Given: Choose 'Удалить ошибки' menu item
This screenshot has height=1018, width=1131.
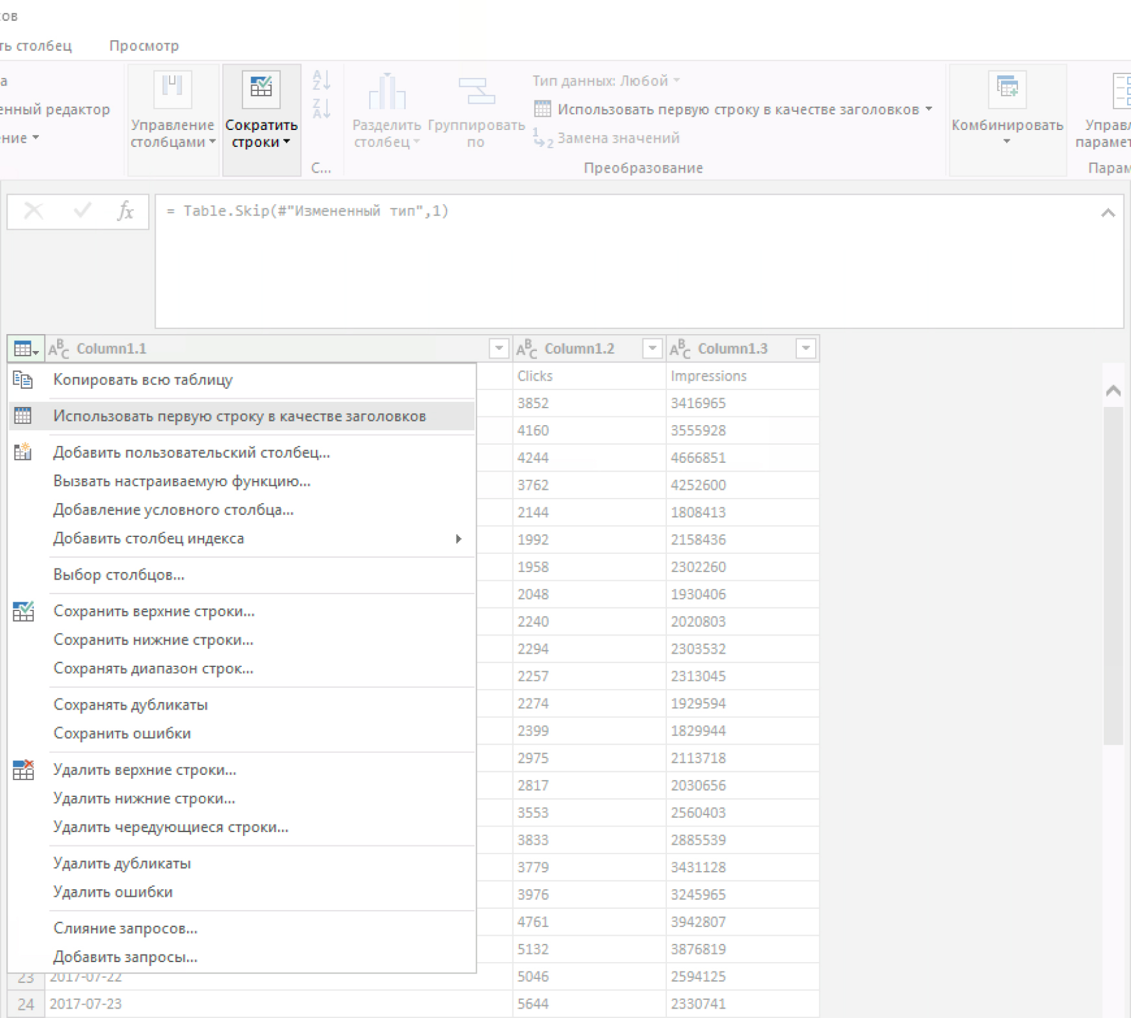Looking at the screenshot, I should coord(242,892).
